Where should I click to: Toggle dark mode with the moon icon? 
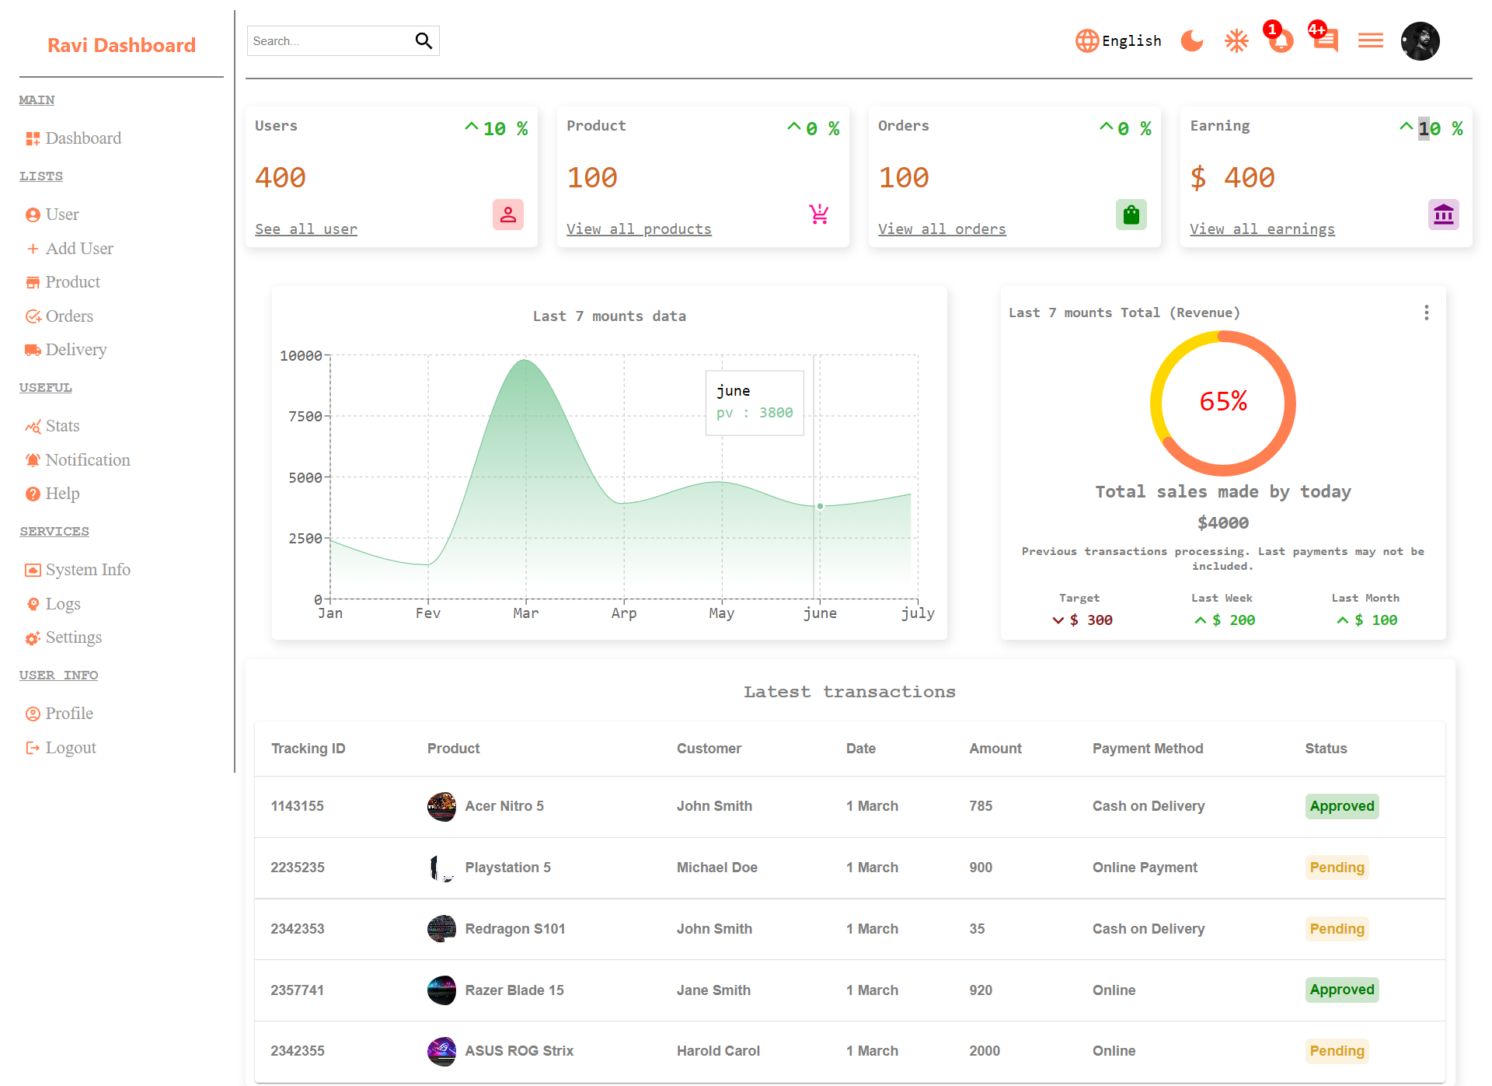coord(1192,40)
